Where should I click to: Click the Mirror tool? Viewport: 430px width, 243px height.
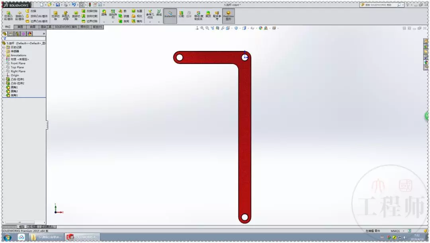click(137, 21)
